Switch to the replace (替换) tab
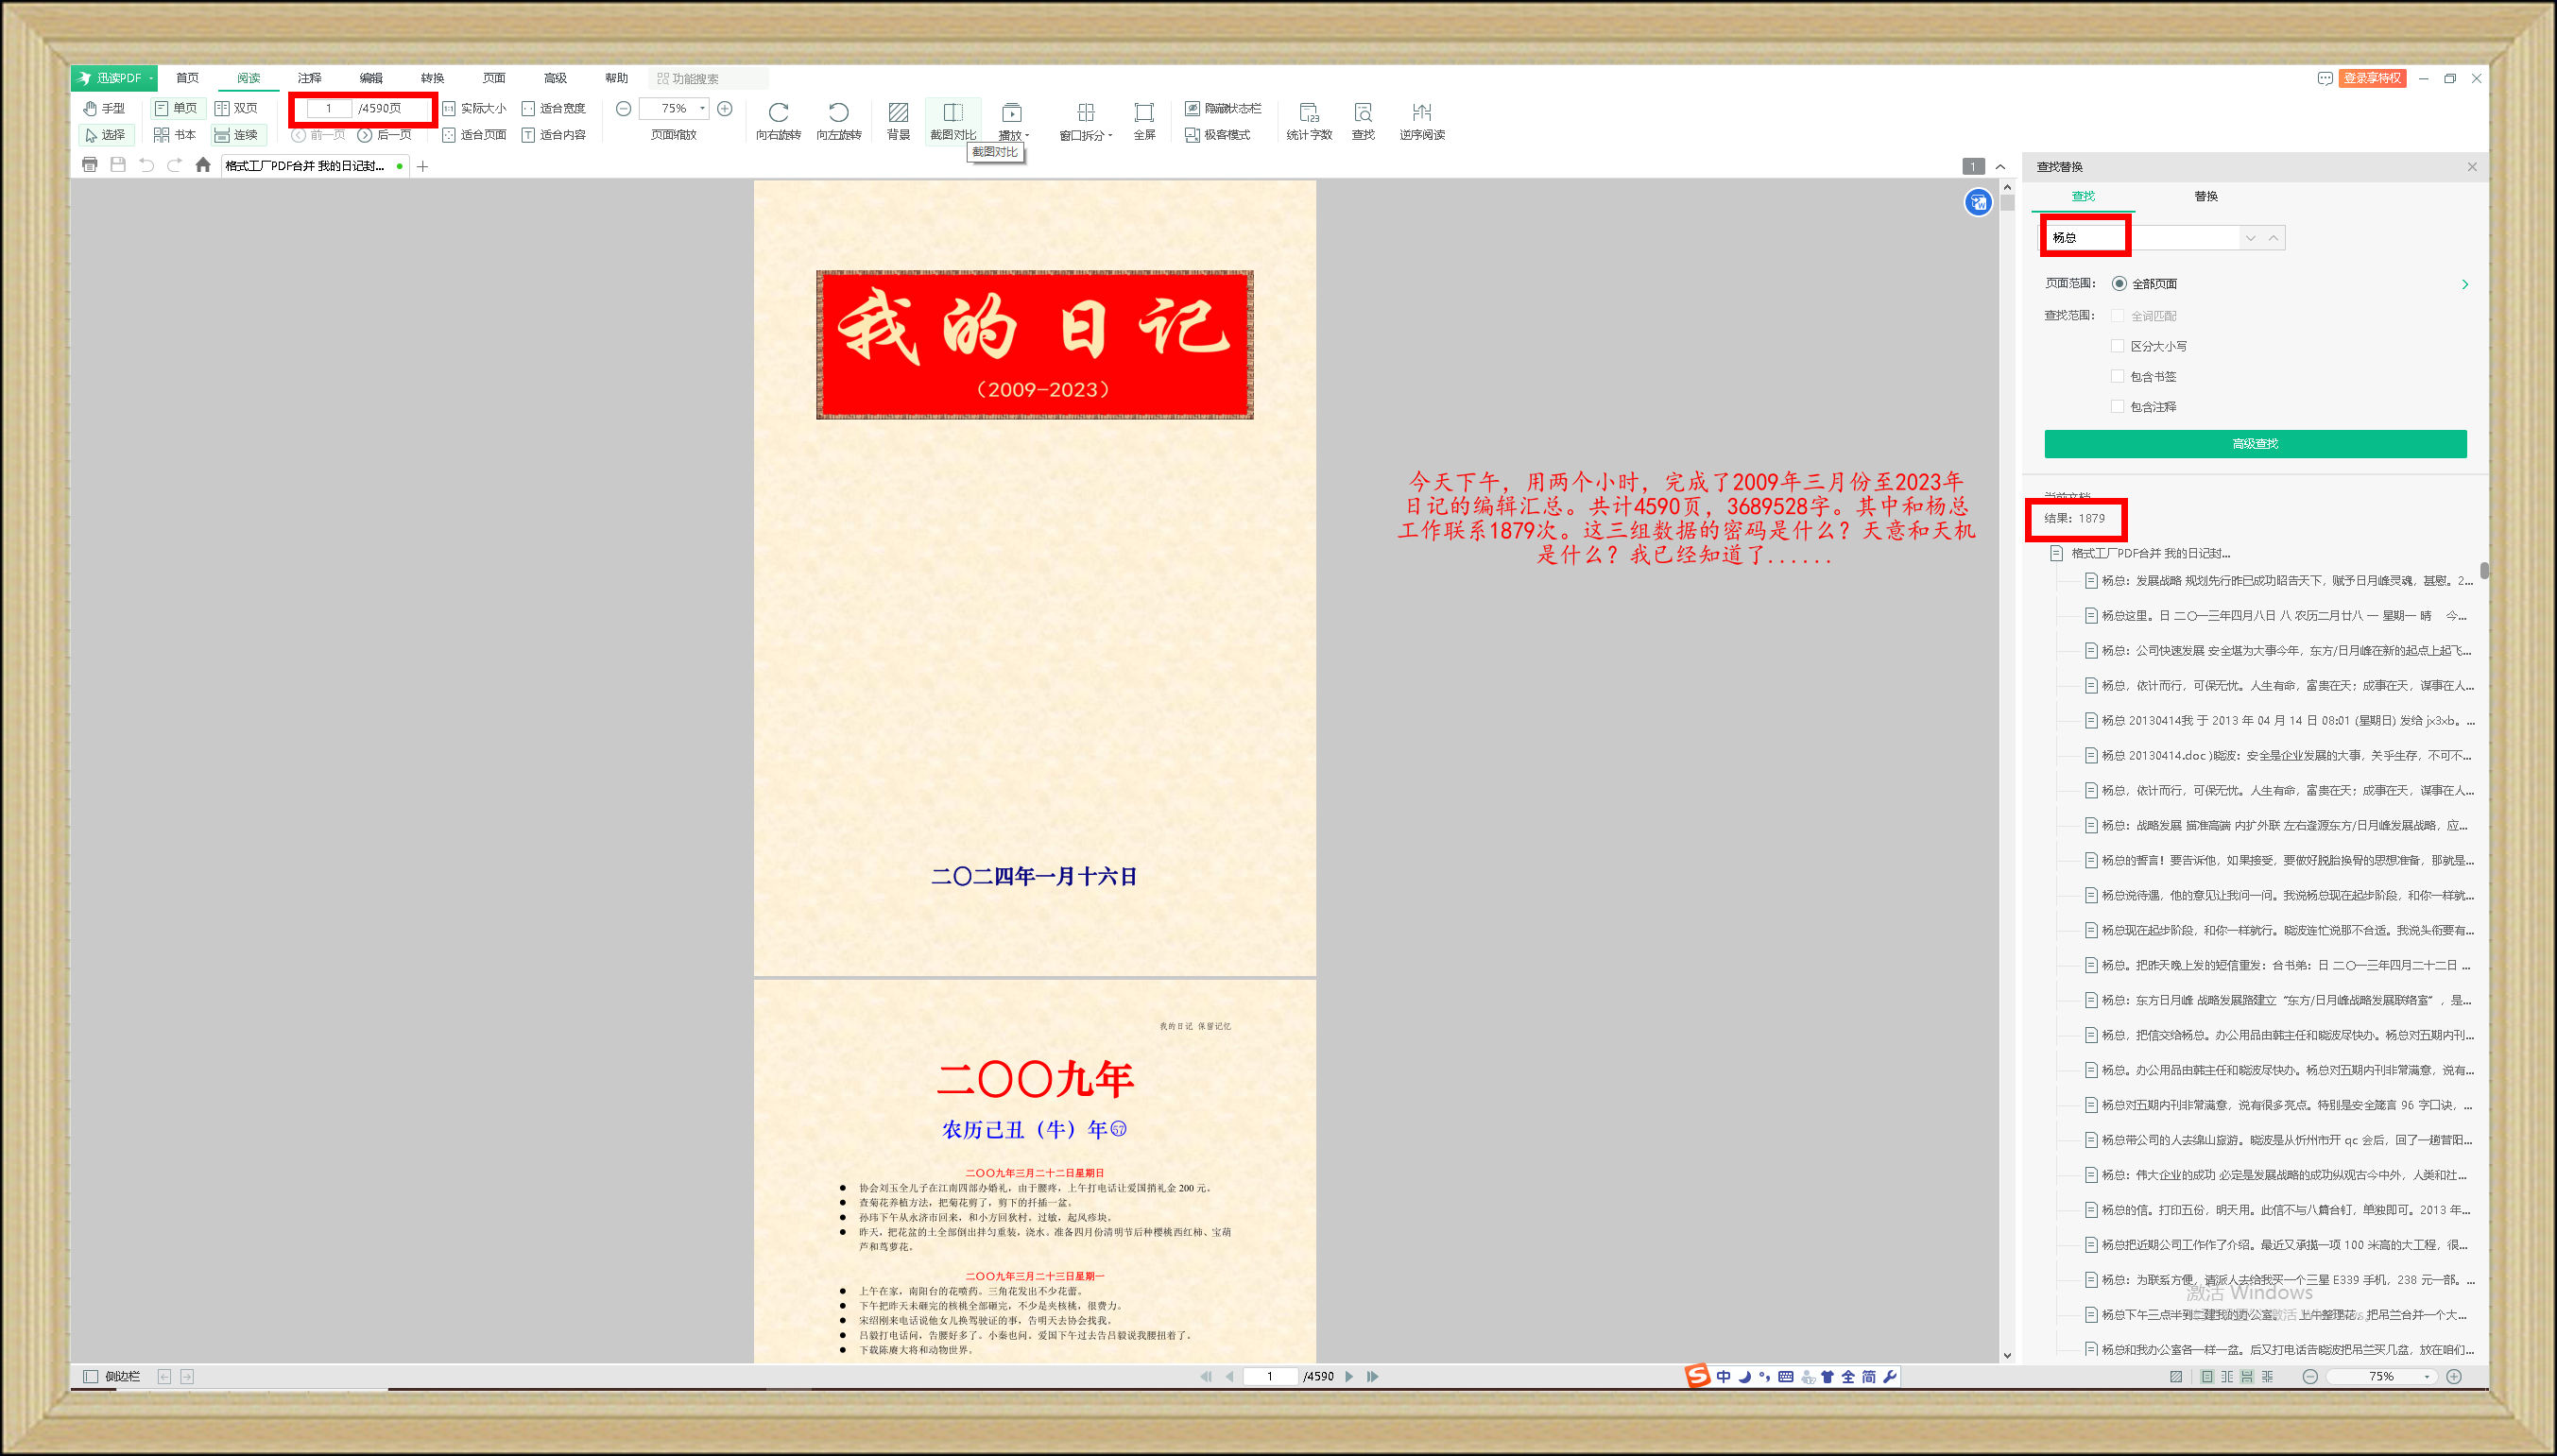This screenshot has height=1456, width=2557. (2205, 196)
